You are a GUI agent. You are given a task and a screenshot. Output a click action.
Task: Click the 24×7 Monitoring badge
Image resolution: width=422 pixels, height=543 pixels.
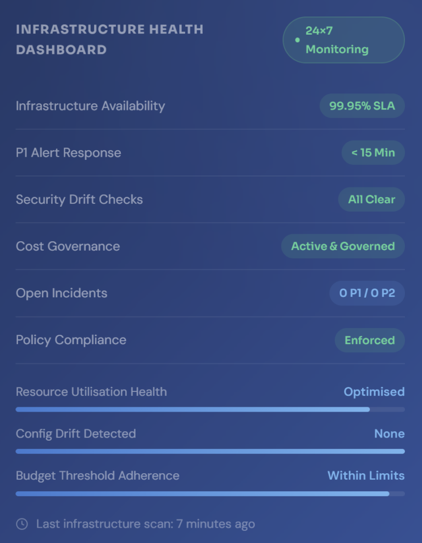click(x=343, y=40)
